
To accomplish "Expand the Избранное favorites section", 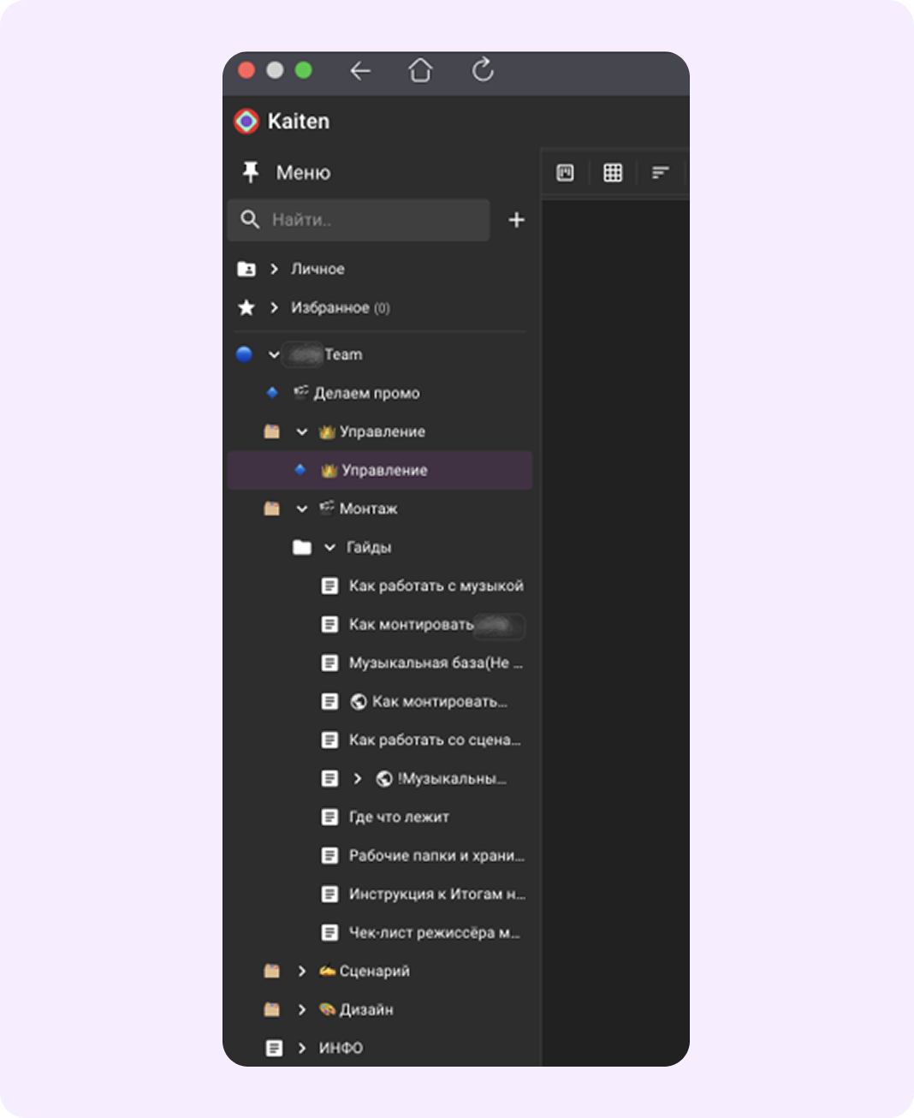I will pyautogui.click(x=274, y=307).
